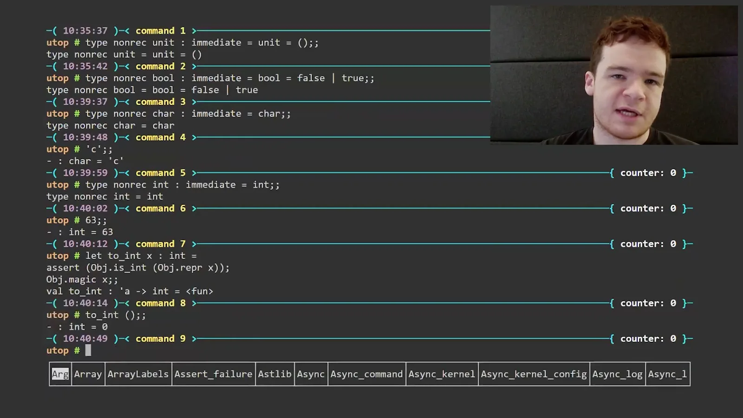Click the webcam video overlay

pos(614,75)
